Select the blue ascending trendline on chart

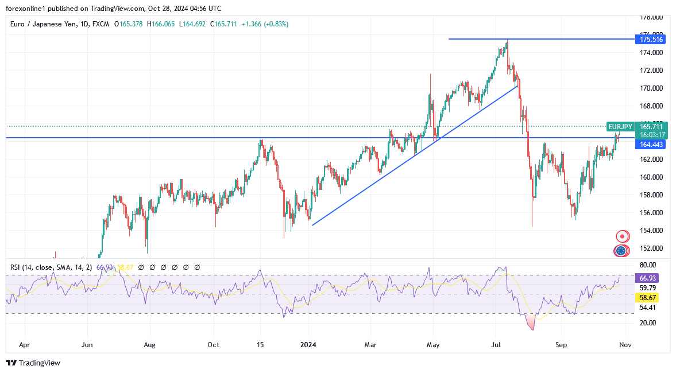click(415, 156)
